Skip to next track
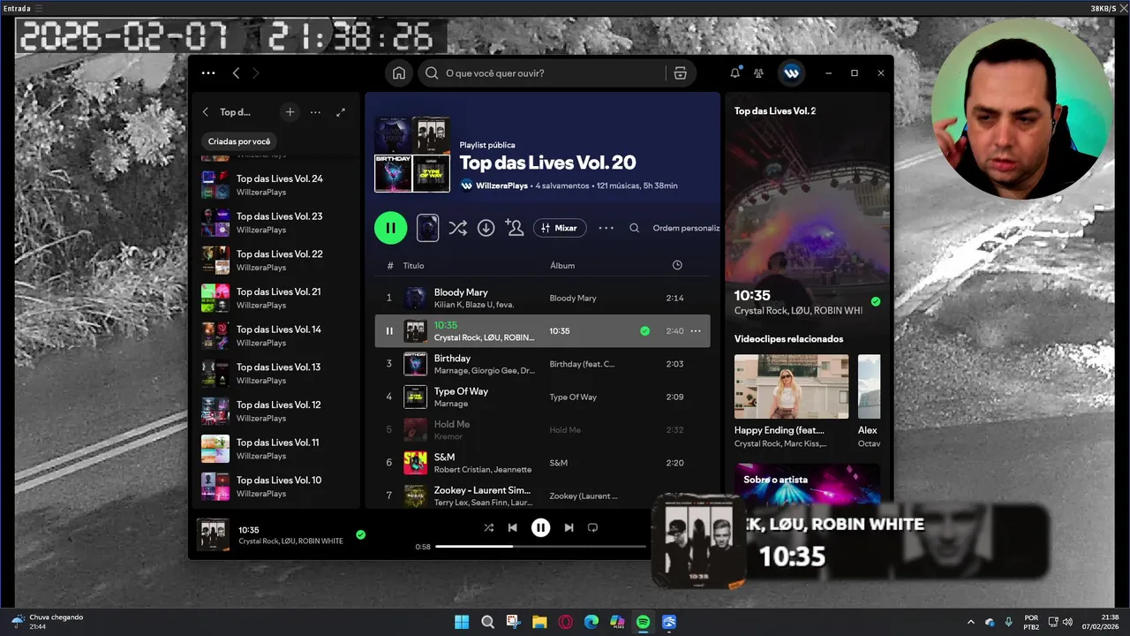The height and width of the screenshot is (636, 1130). pyautogui.click(x=569, y=527)
